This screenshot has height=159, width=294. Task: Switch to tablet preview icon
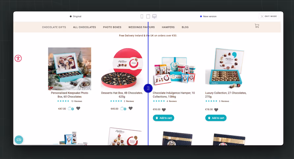point(148,16)
